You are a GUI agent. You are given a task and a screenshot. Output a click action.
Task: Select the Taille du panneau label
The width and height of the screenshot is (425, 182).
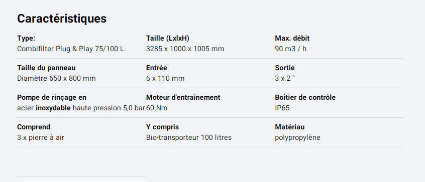click(46, 68)
